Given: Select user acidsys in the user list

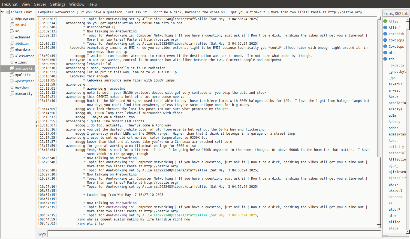Looking at the screenshot, I should coord(395,109).
